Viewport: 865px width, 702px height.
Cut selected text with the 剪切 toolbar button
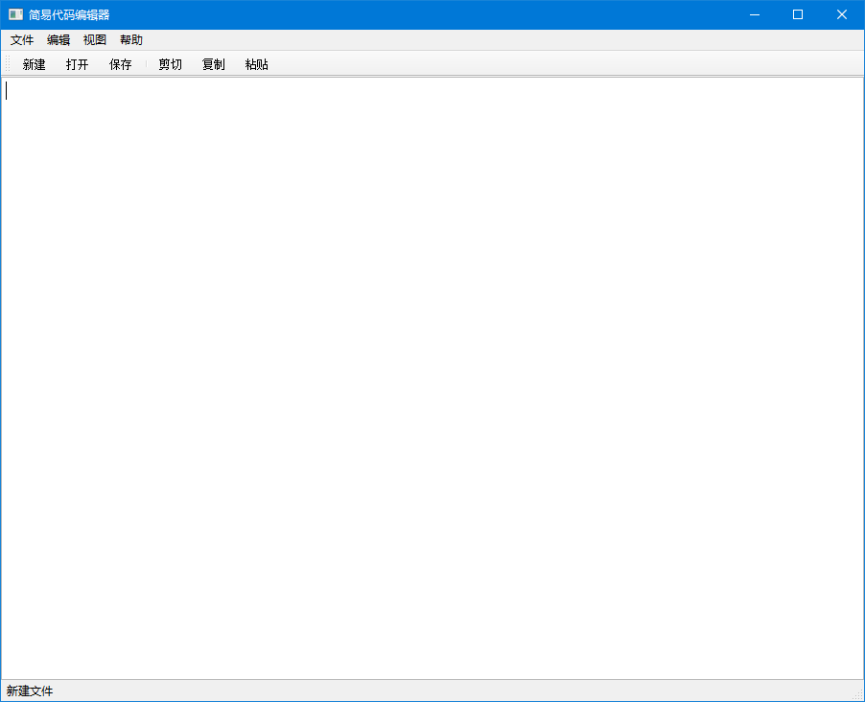pos(170,64)
